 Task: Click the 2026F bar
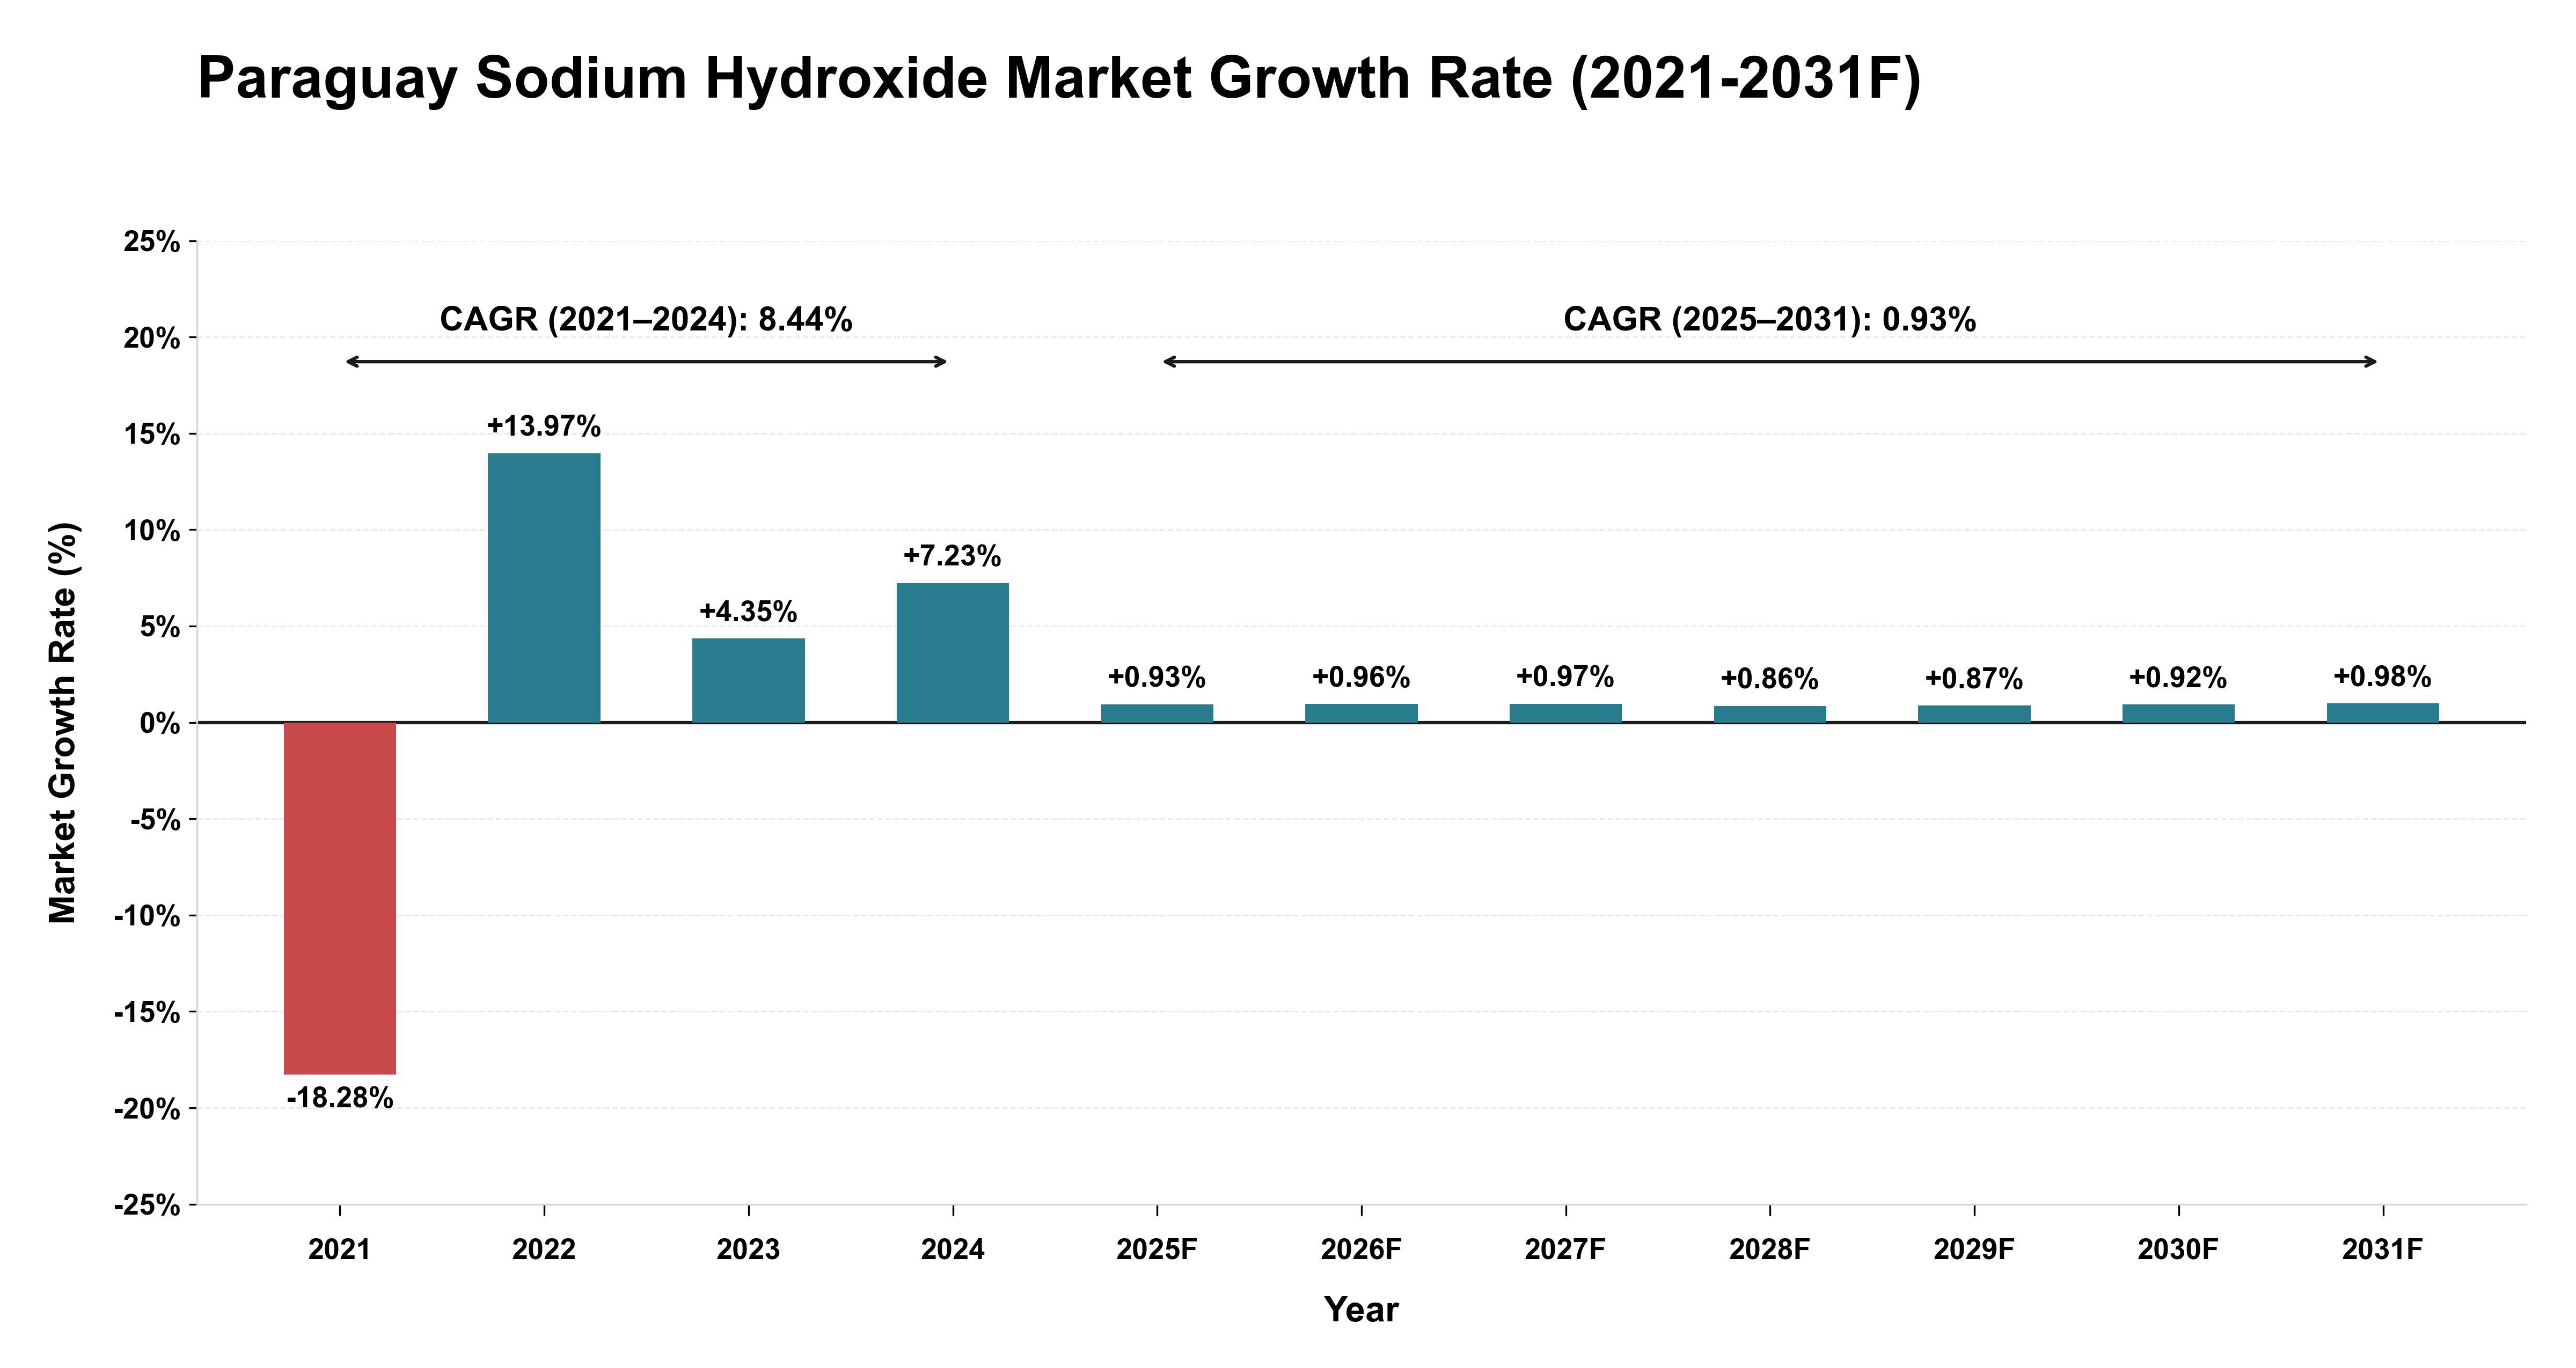tap(1361, 713)
